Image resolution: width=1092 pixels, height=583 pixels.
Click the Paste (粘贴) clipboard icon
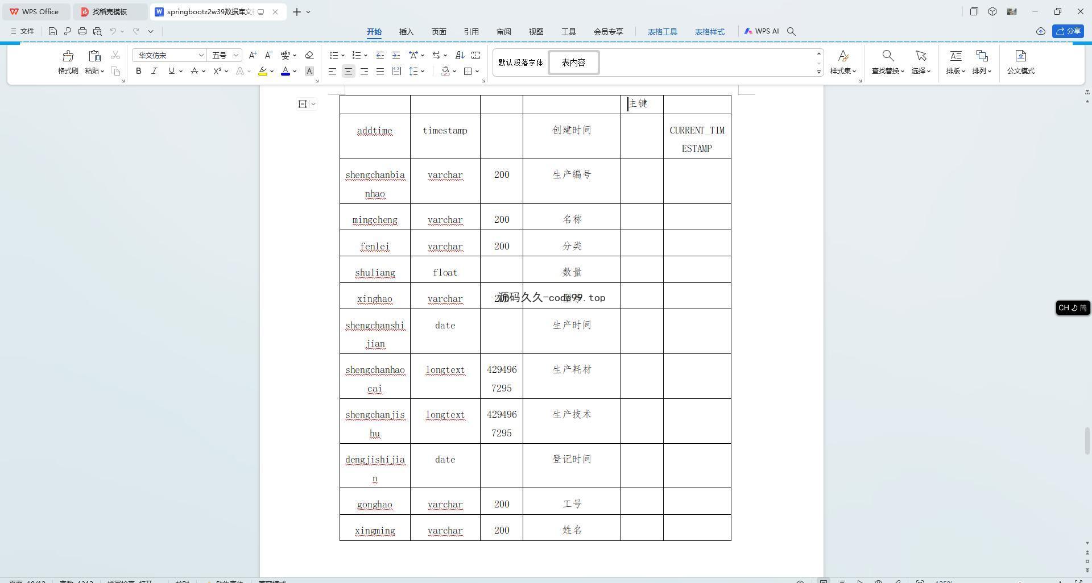pyautogui.click(x=94, y=56)
